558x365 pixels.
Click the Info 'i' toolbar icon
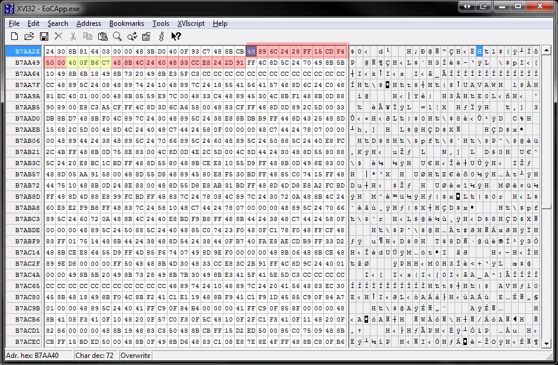coord(161,36)
